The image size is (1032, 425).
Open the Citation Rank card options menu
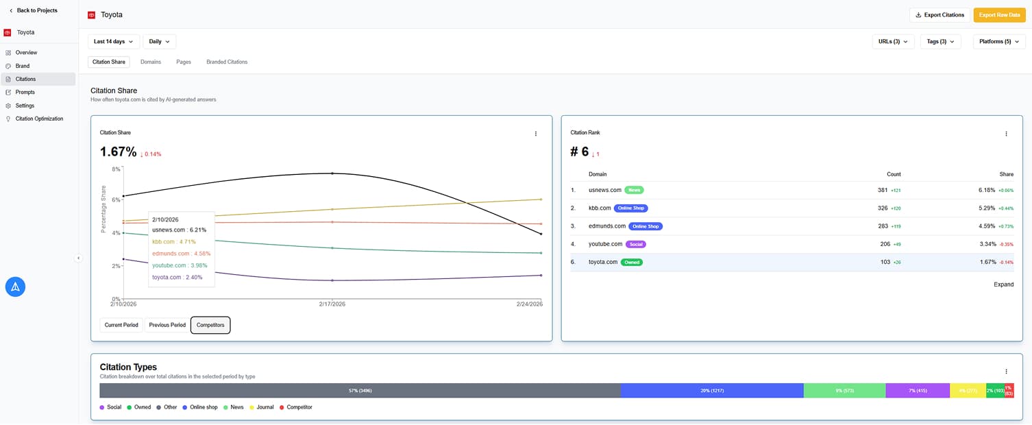tap(1006, 134)
